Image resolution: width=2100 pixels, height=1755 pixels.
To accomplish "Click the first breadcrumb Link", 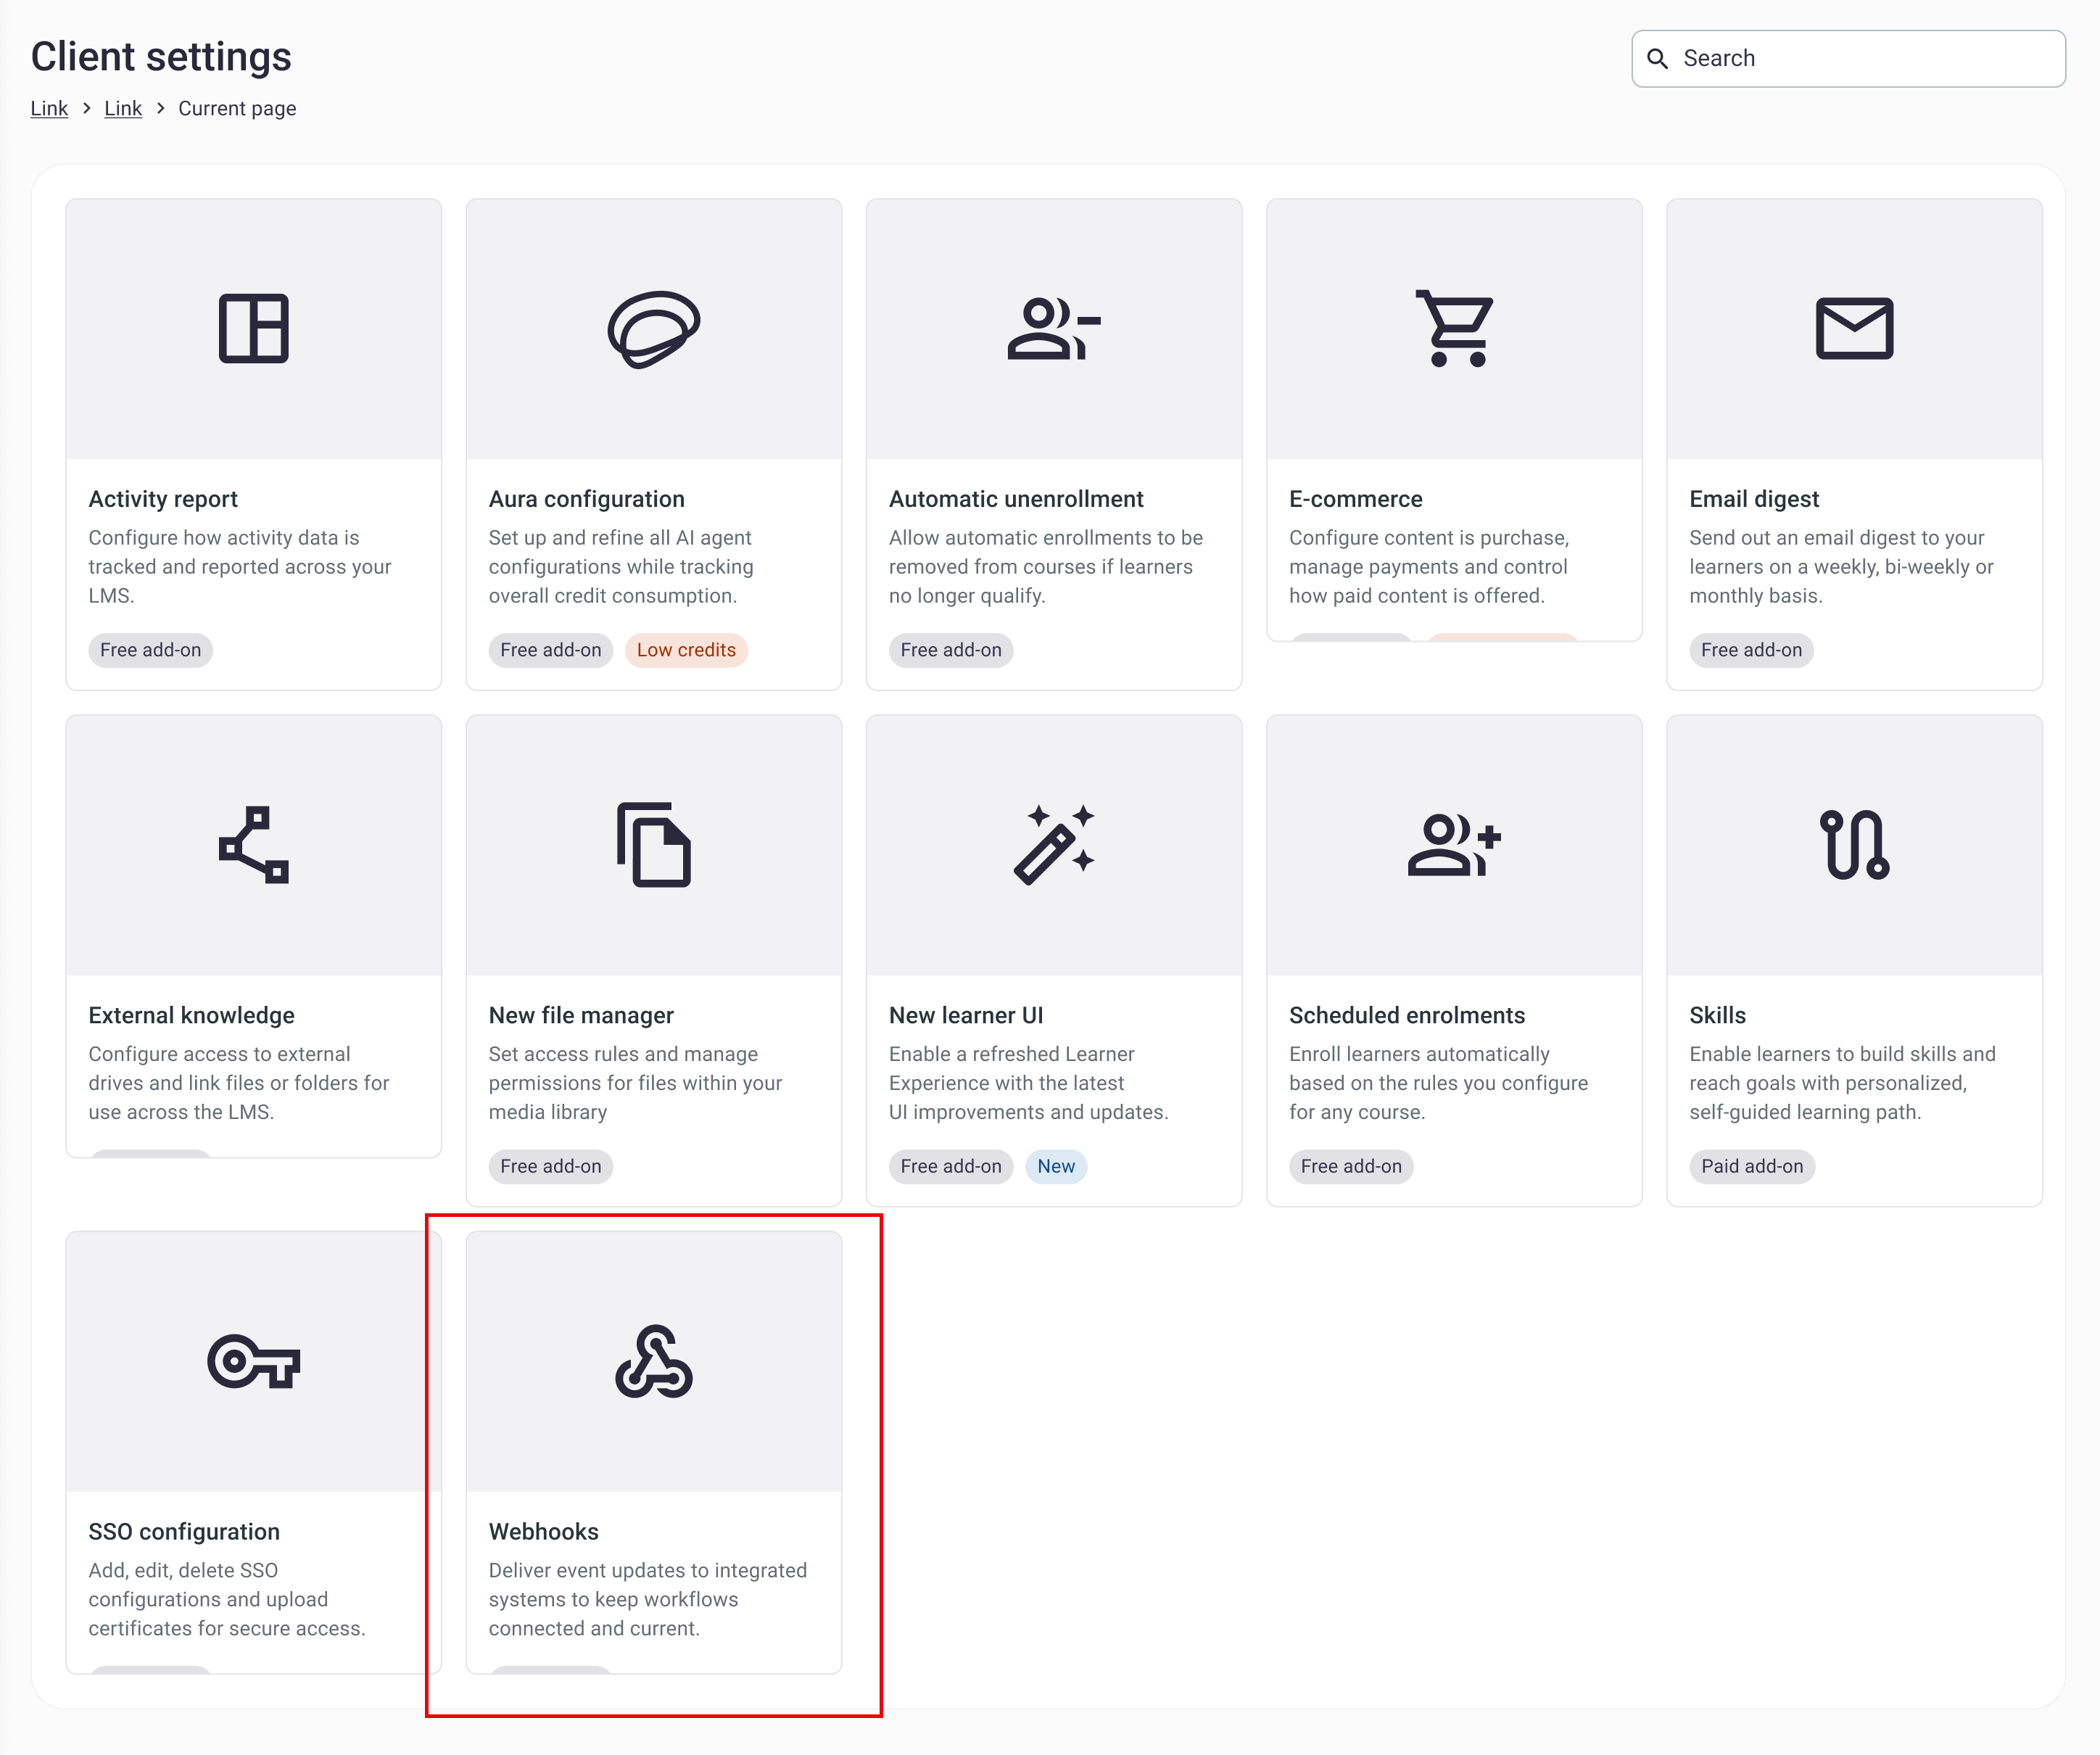I will (x=49, y=108).
